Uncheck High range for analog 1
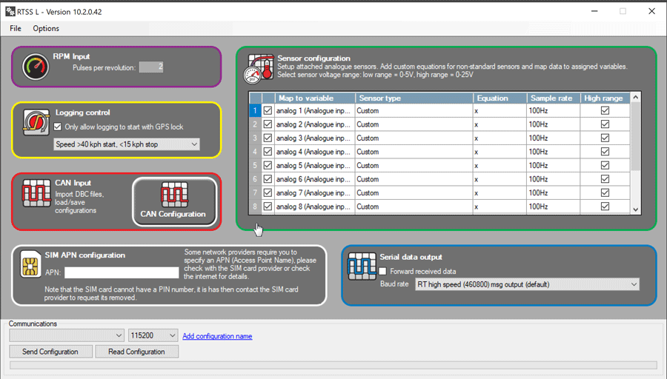 (x=605, y=111)
